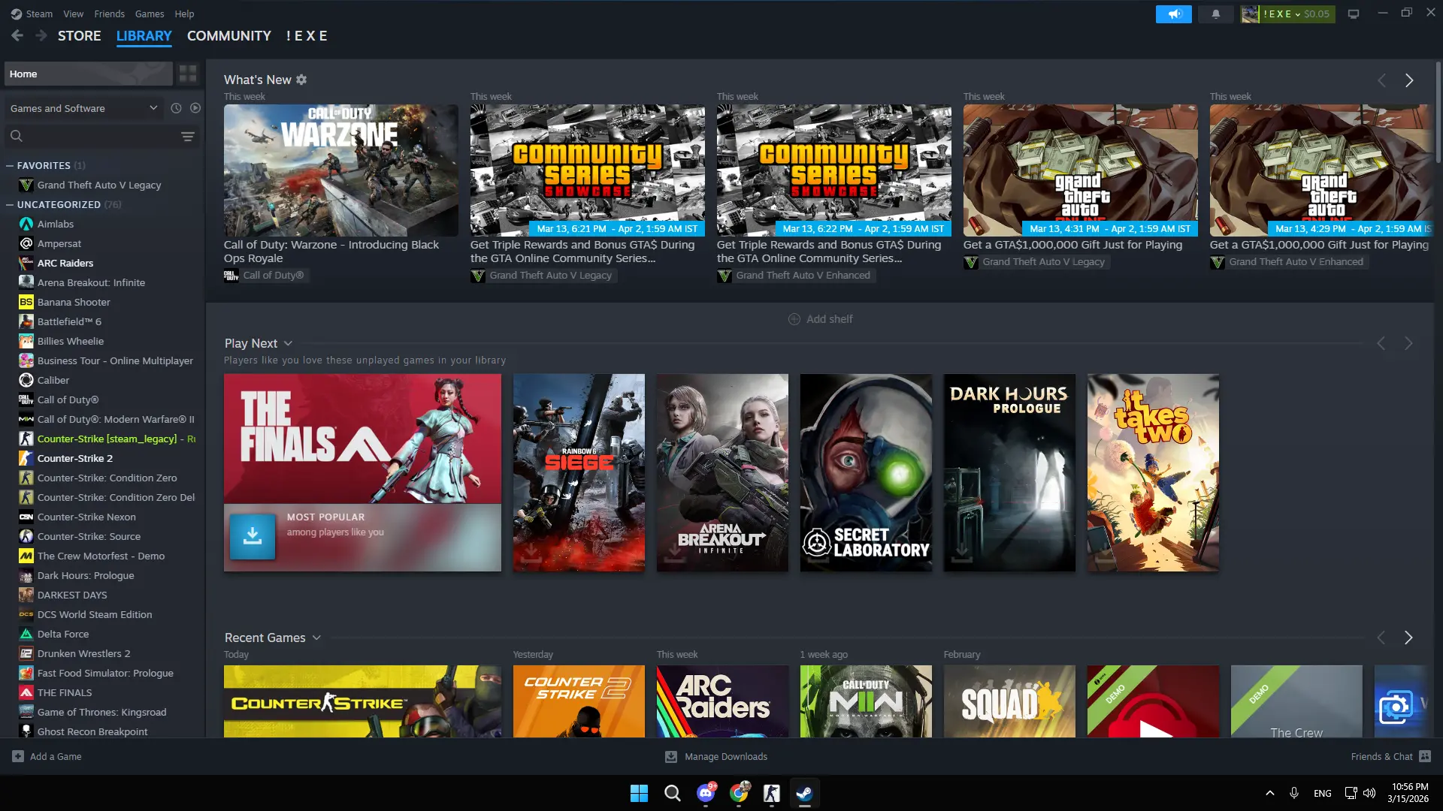
Task: Customize What's New with gear icon
Action: [301, 80]
